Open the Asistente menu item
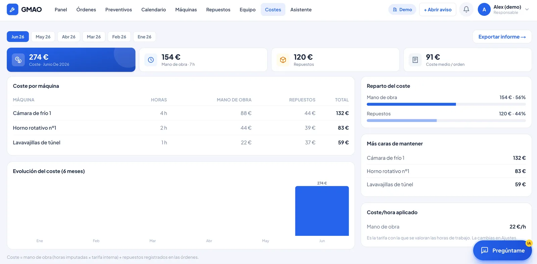The height and width of the screenshot is (264, 537). 301,9
